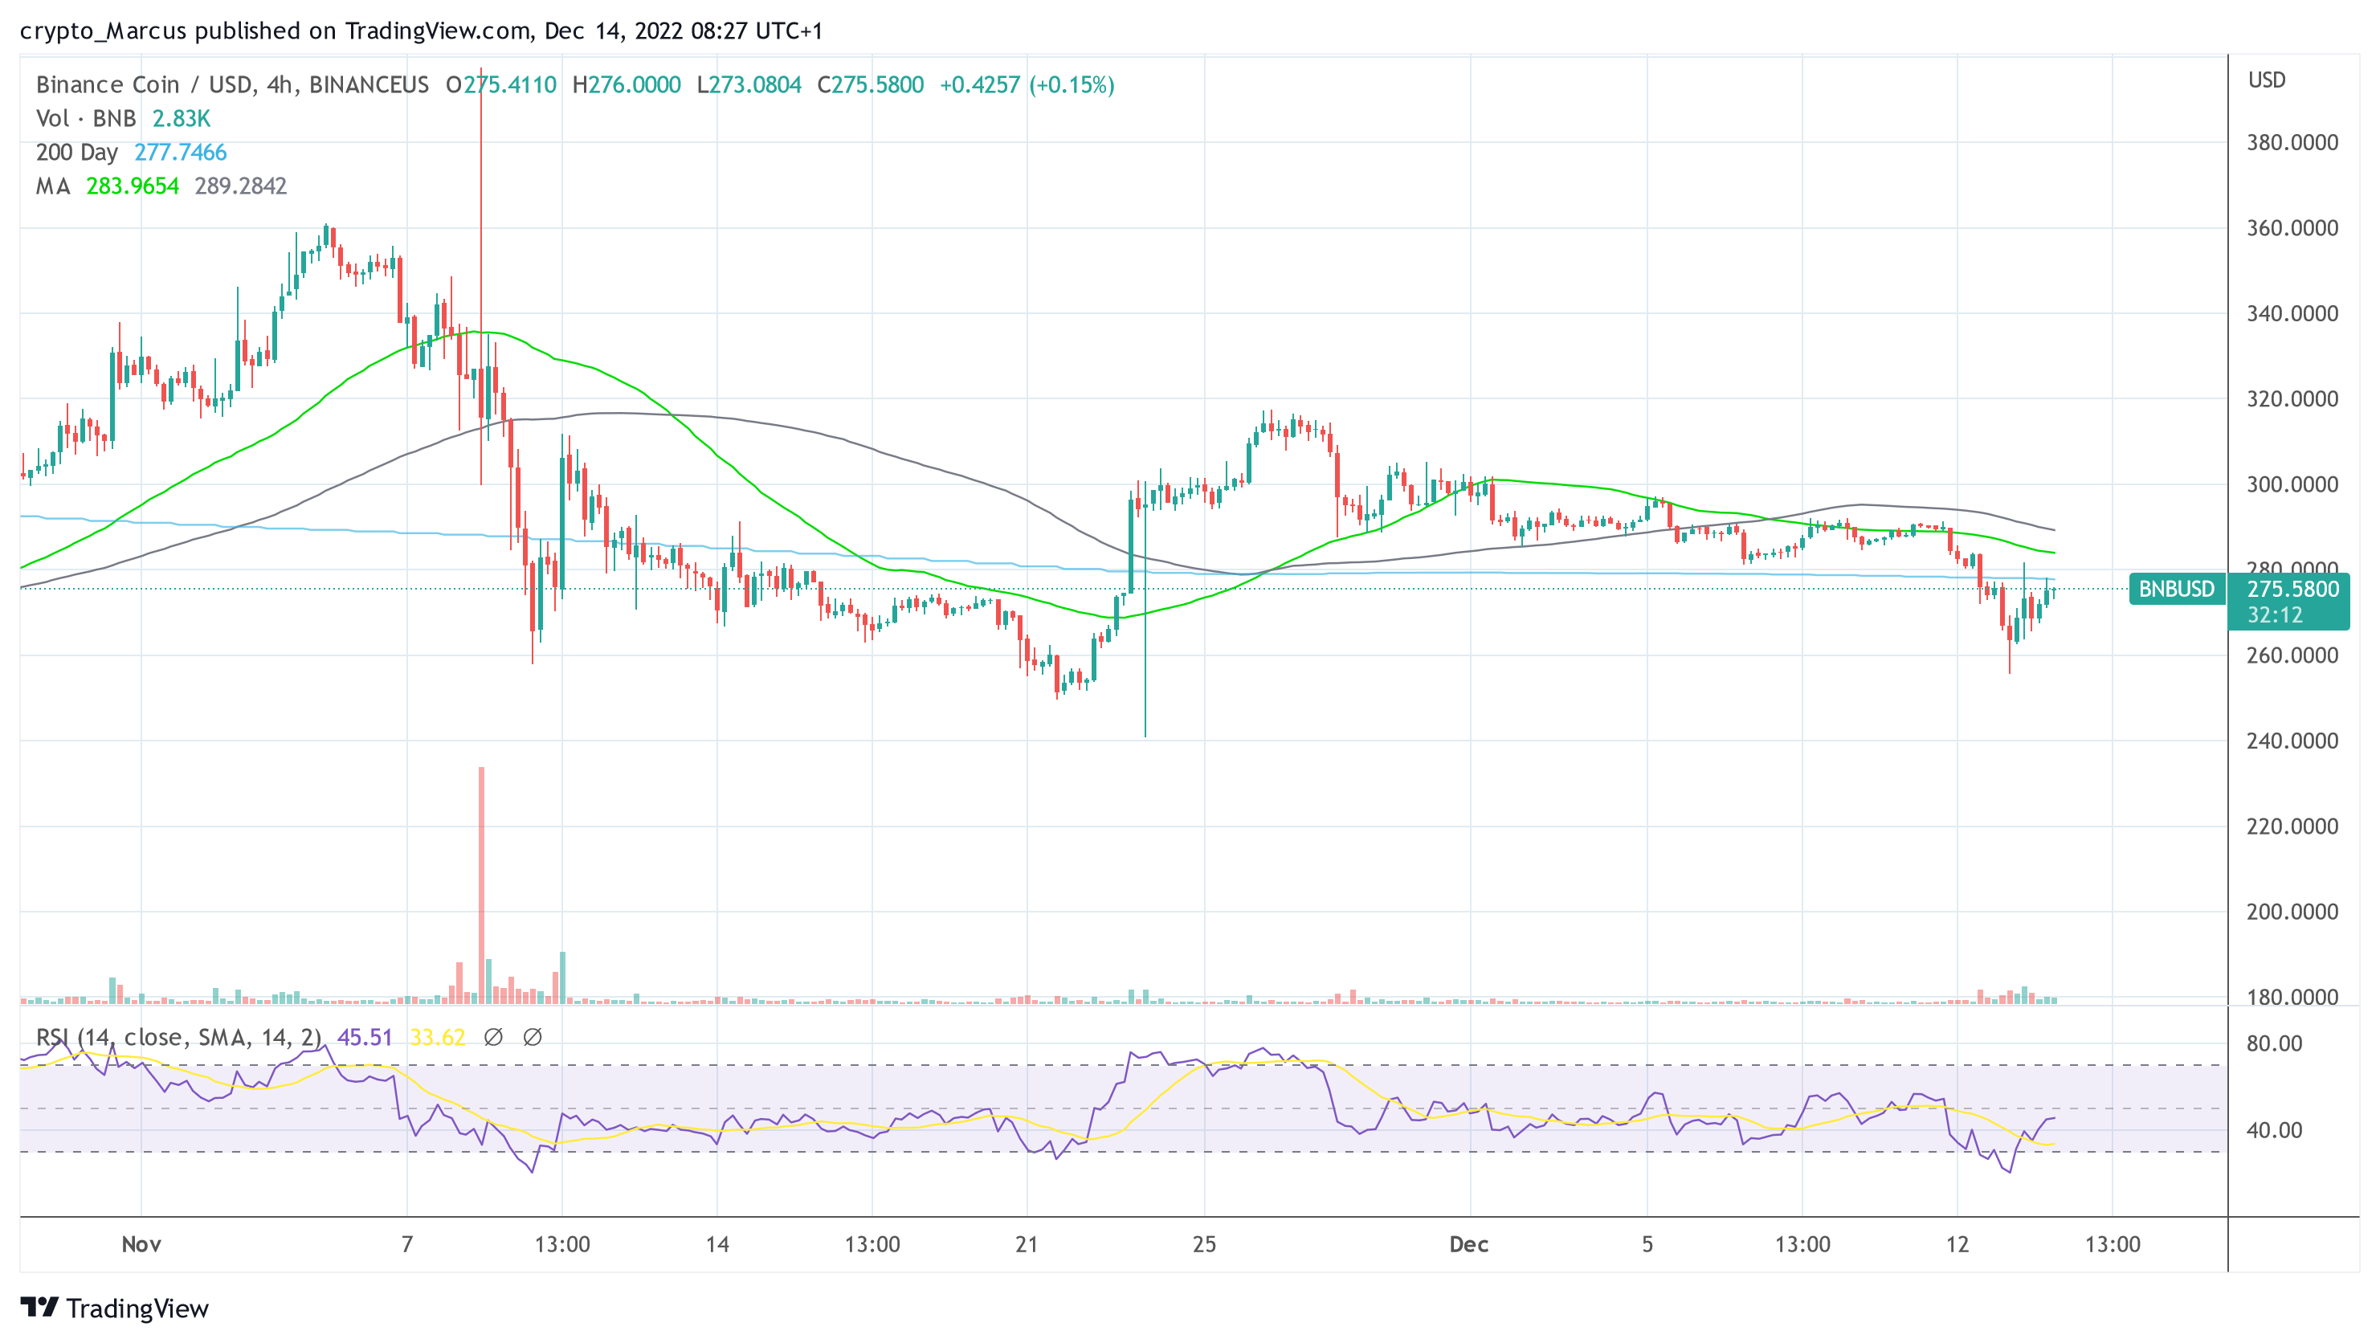This screenshot has width=2380, height=1343.
Task: Click the green MA value 283.9654
Action: coord(132,186)
